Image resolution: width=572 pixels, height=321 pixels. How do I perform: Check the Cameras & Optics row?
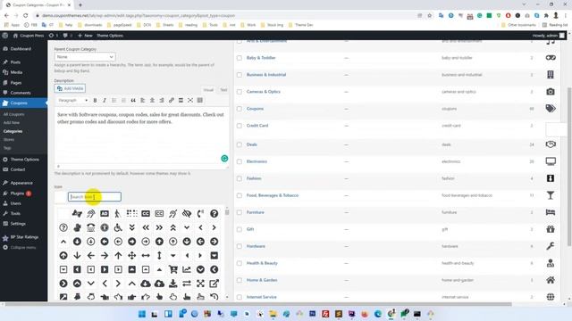point(240,92)
